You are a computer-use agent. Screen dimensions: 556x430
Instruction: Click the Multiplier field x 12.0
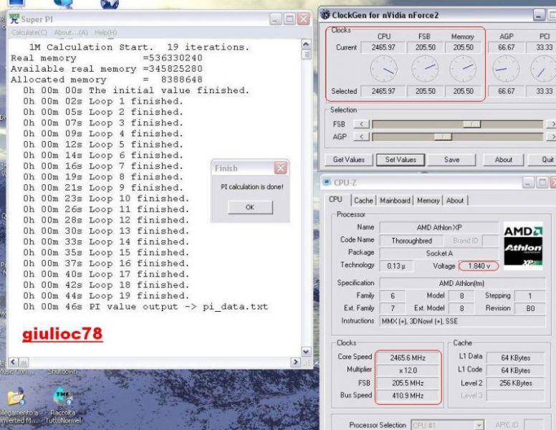408,371
